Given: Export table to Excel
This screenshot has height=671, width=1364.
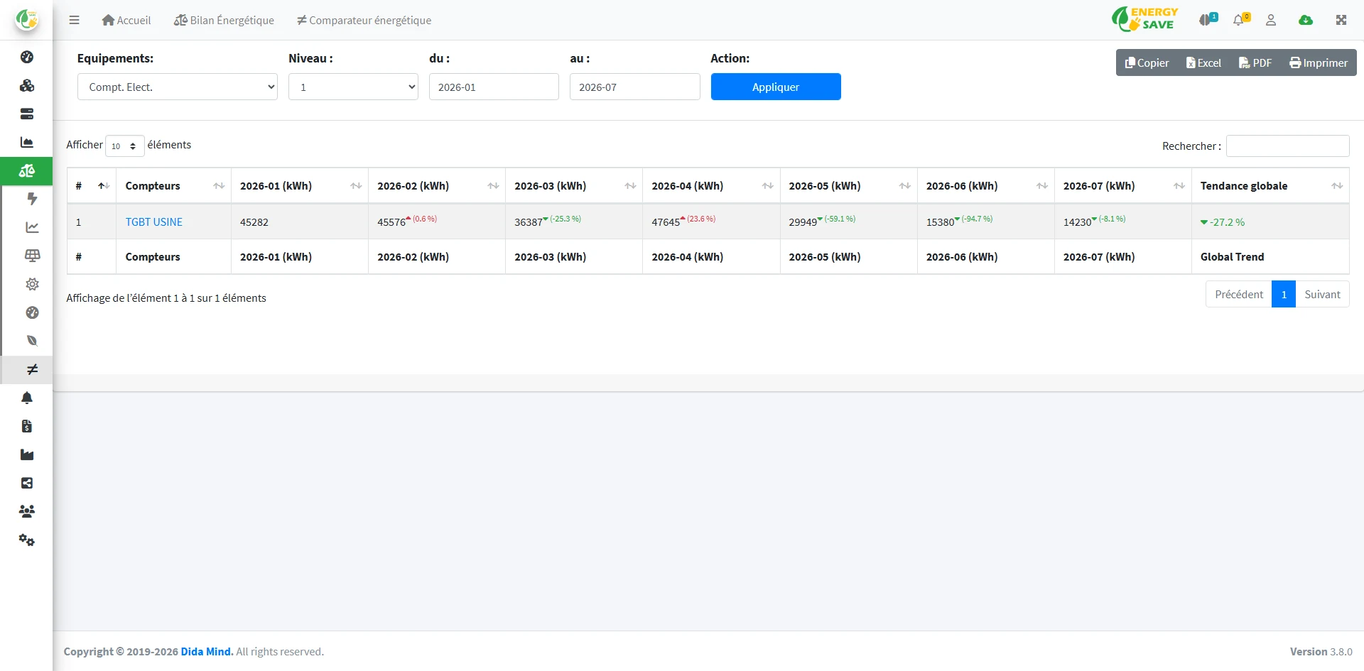Looking at the screenshot, I should 1203,62.
